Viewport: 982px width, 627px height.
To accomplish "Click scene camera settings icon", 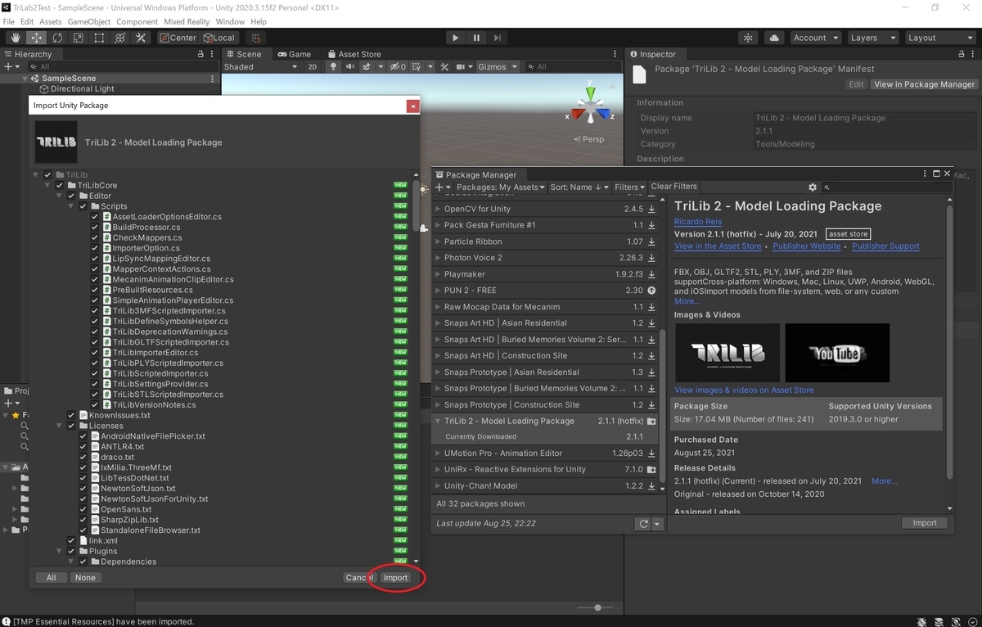I will coord(462,67).
